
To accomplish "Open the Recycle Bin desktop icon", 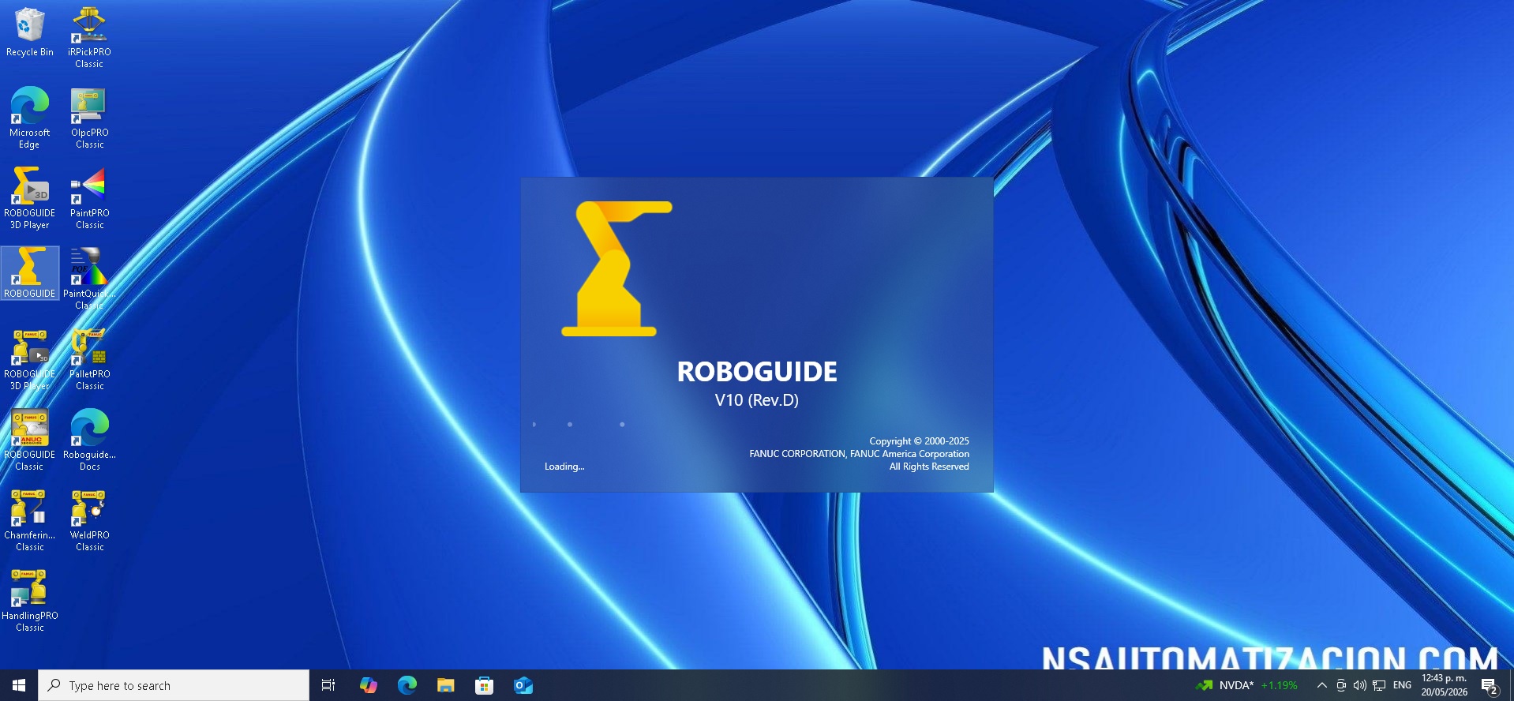I will click(29, 32).
